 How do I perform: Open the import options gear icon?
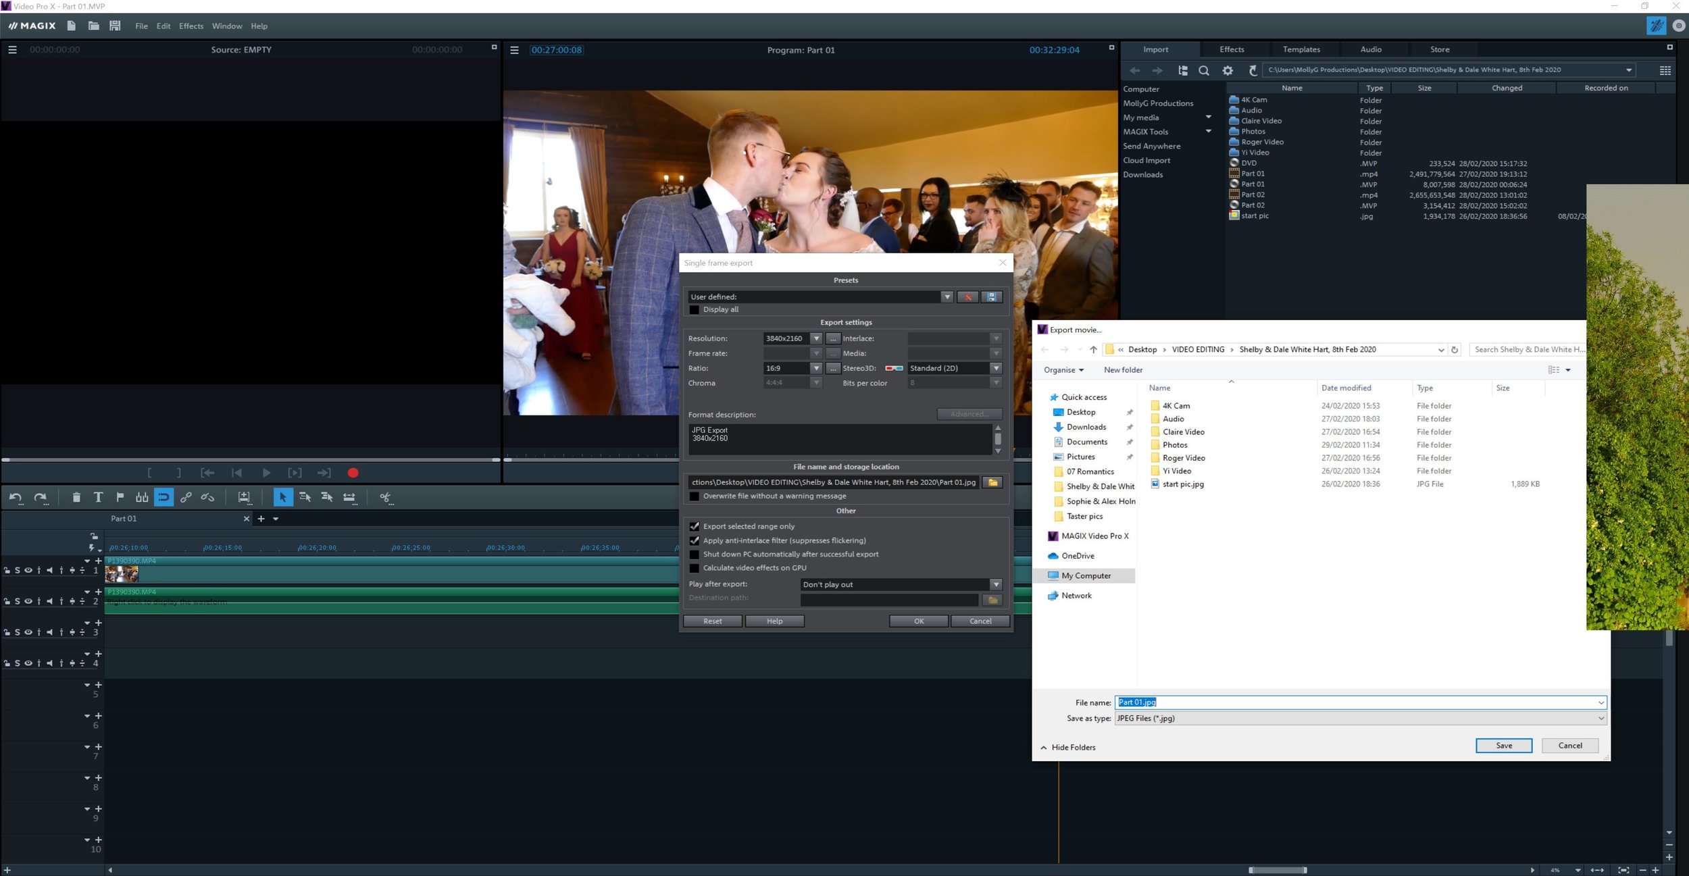(x=1228, y=70)
